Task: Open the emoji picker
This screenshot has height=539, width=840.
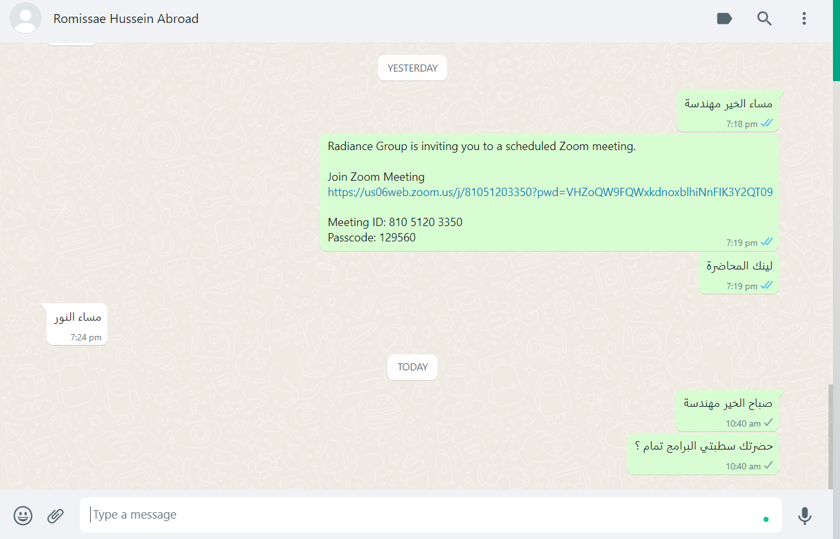Action: [23, 515]
